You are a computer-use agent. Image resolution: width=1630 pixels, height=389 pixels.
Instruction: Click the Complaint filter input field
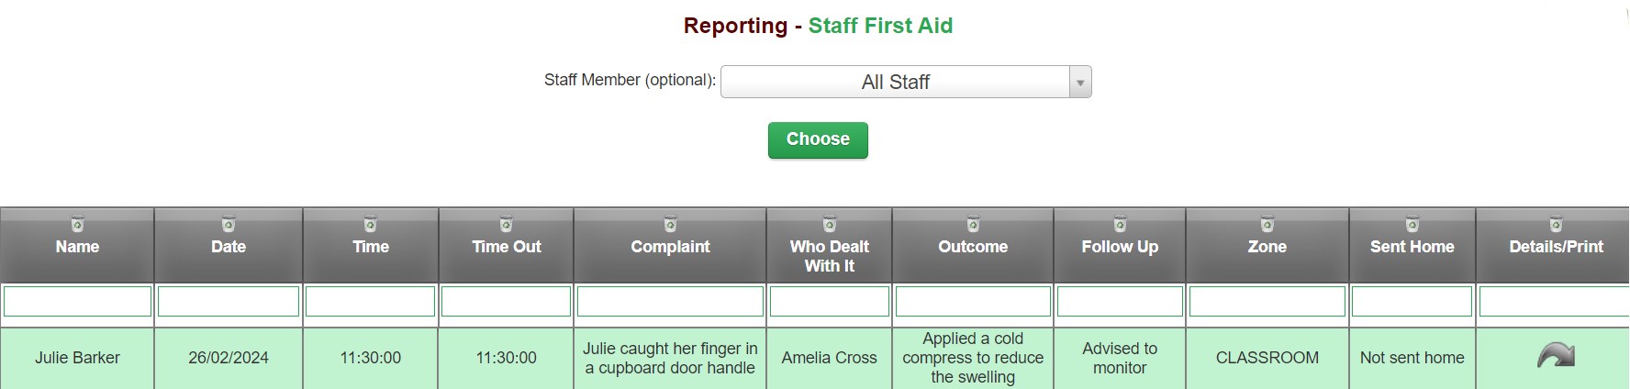pyautogui.click(x=670, y=301)
